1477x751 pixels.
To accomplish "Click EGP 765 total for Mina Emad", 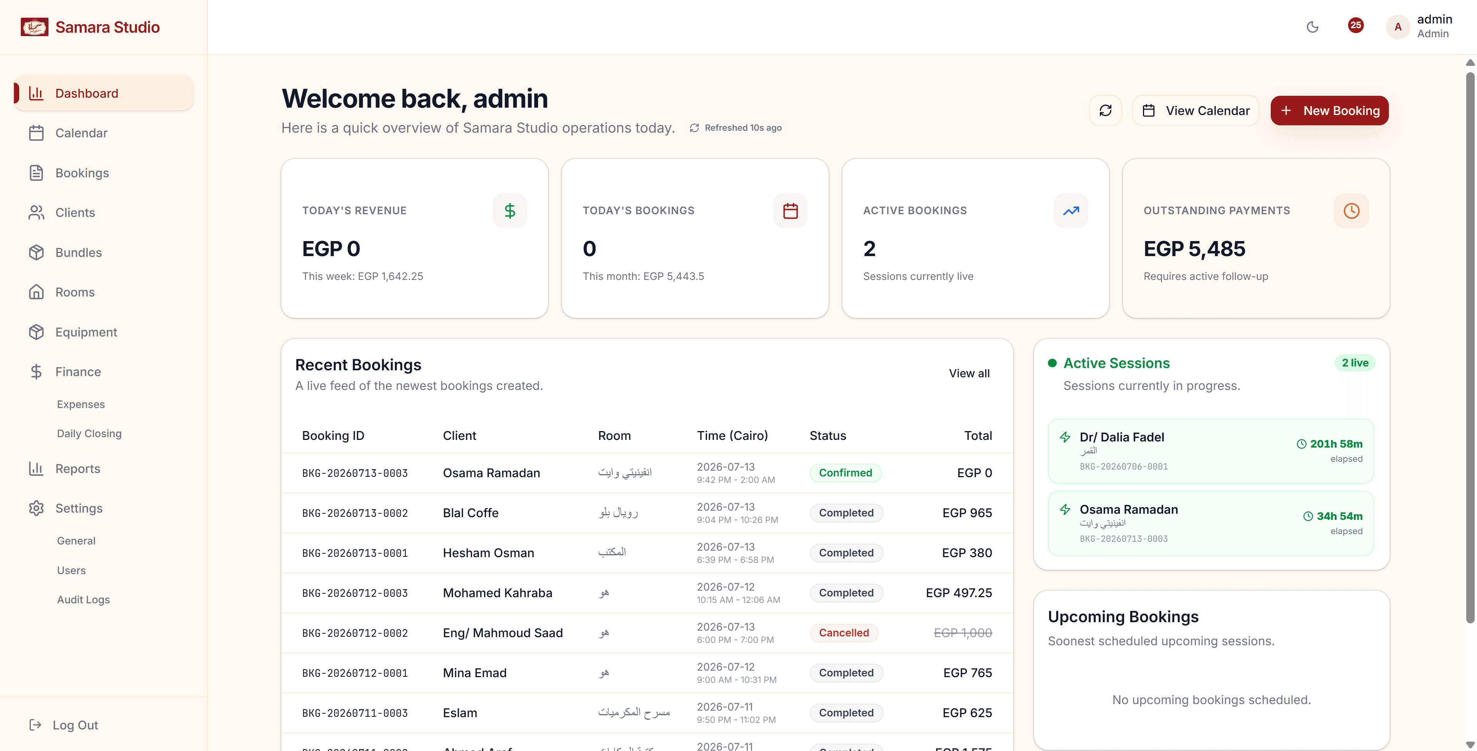I will pos(967,673).
